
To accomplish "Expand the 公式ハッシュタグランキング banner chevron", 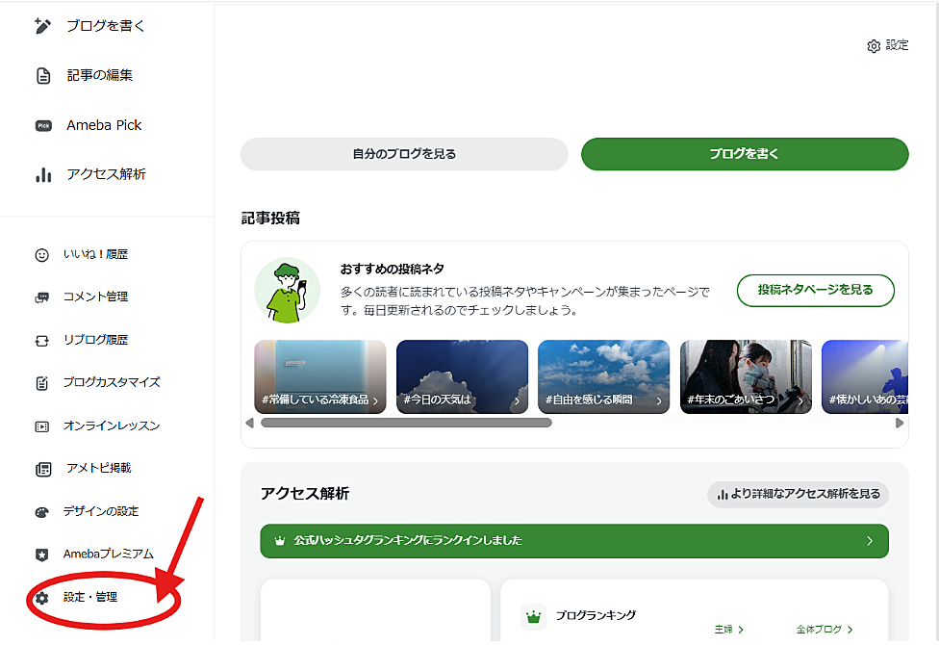I will 870,541.
